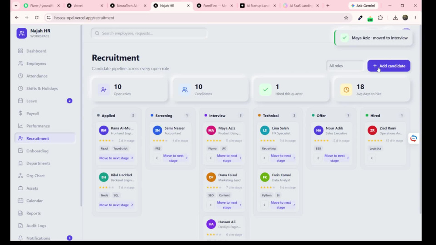Click Ask Gemini button
Viewport: 436px width, 245px height.
(363, 6)
